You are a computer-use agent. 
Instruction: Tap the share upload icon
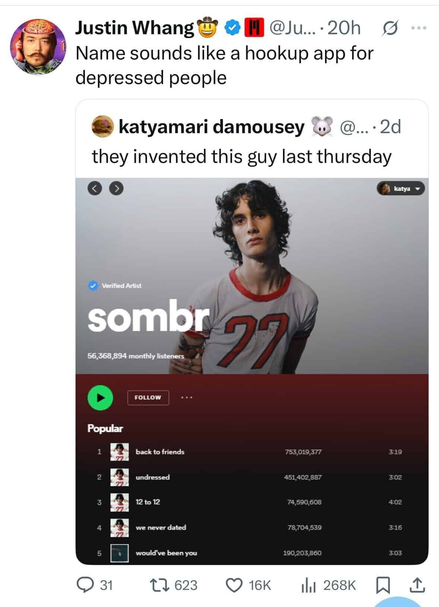pyautogui.click(x=417, y=585)
